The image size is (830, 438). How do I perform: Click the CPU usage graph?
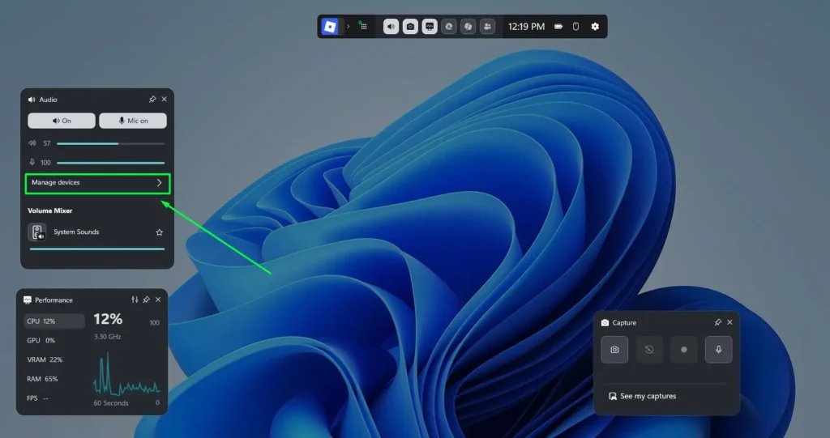[127, 375]
